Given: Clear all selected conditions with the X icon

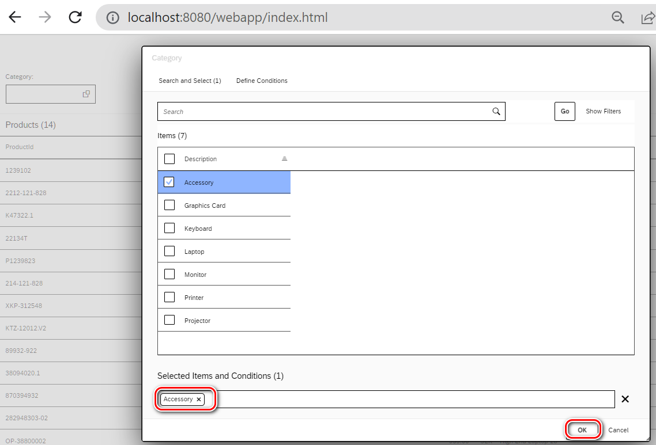Looking at the screenshot, I should [625, 398].
